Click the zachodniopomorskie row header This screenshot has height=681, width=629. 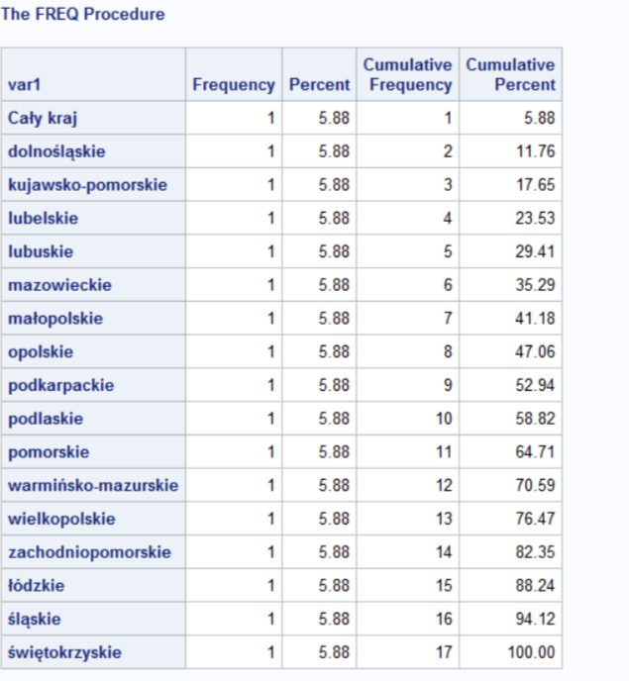tap(89, 551)
